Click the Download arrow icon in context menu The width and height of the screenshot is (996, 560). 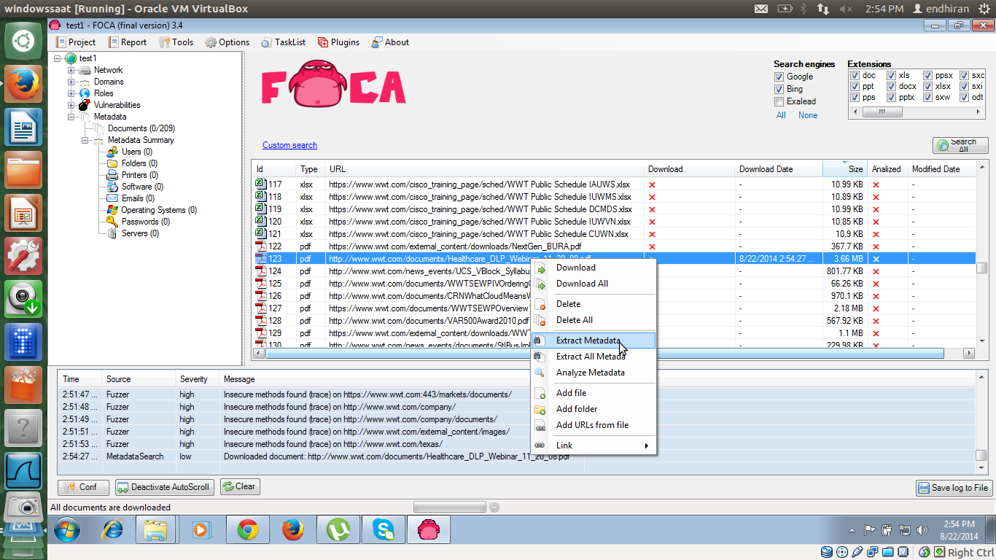540,268
